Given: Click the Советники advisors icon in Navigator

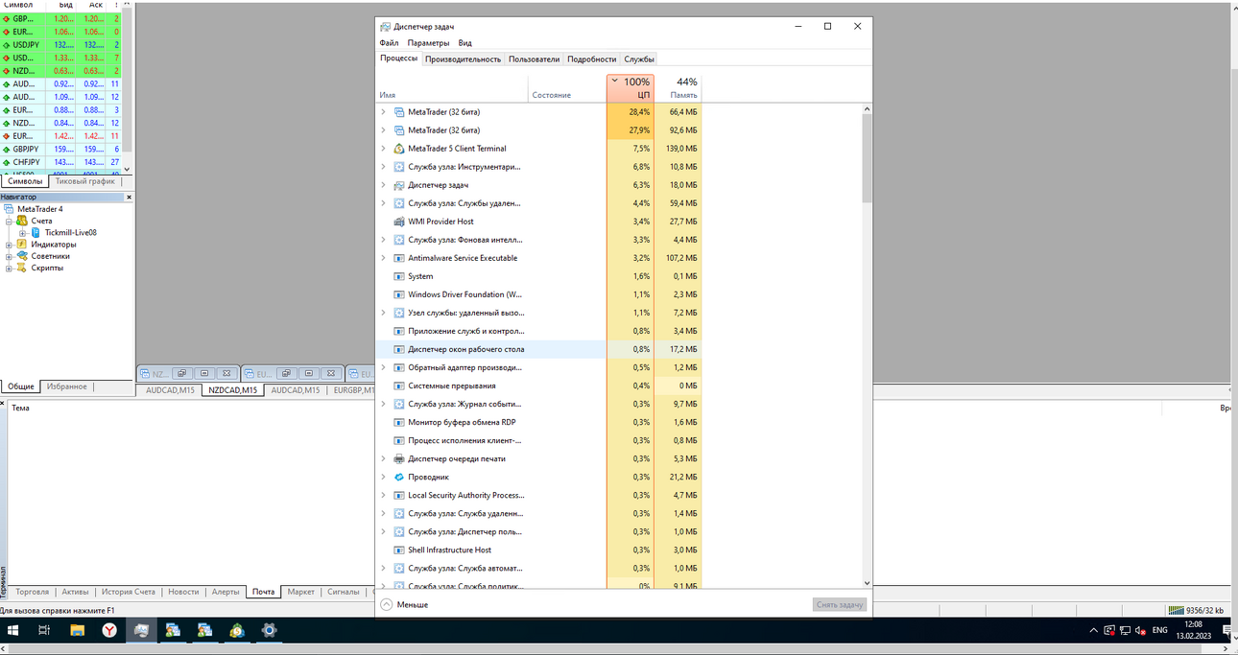Looking at the screenshot, I should click(22, 256).
